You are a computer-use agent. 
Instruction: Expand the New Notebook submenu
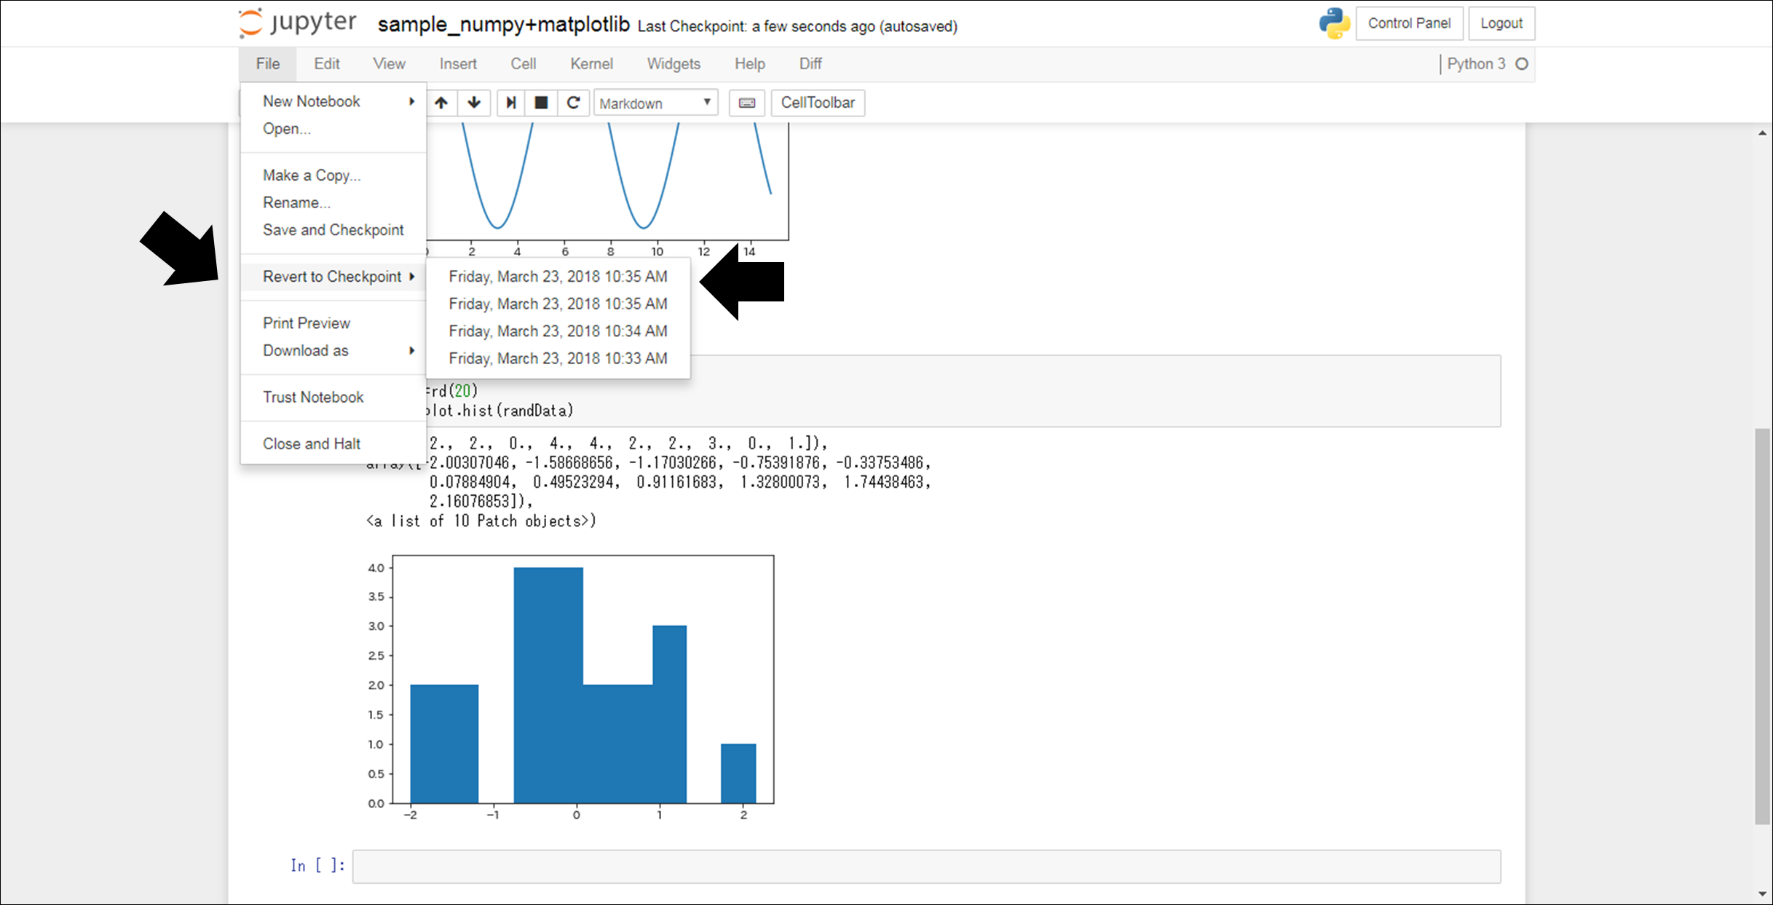pos(333,101)
